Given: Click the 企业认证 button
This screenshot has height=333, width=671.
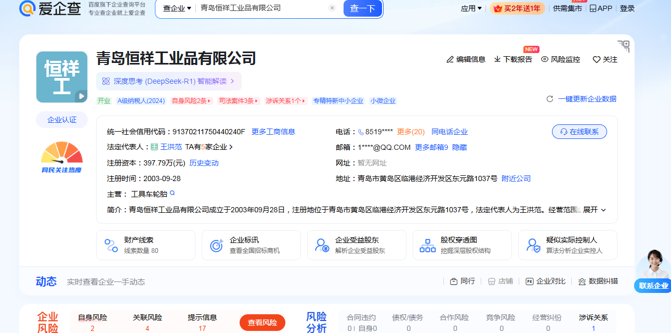Looking at the screenshot, I should click(62, 120).
